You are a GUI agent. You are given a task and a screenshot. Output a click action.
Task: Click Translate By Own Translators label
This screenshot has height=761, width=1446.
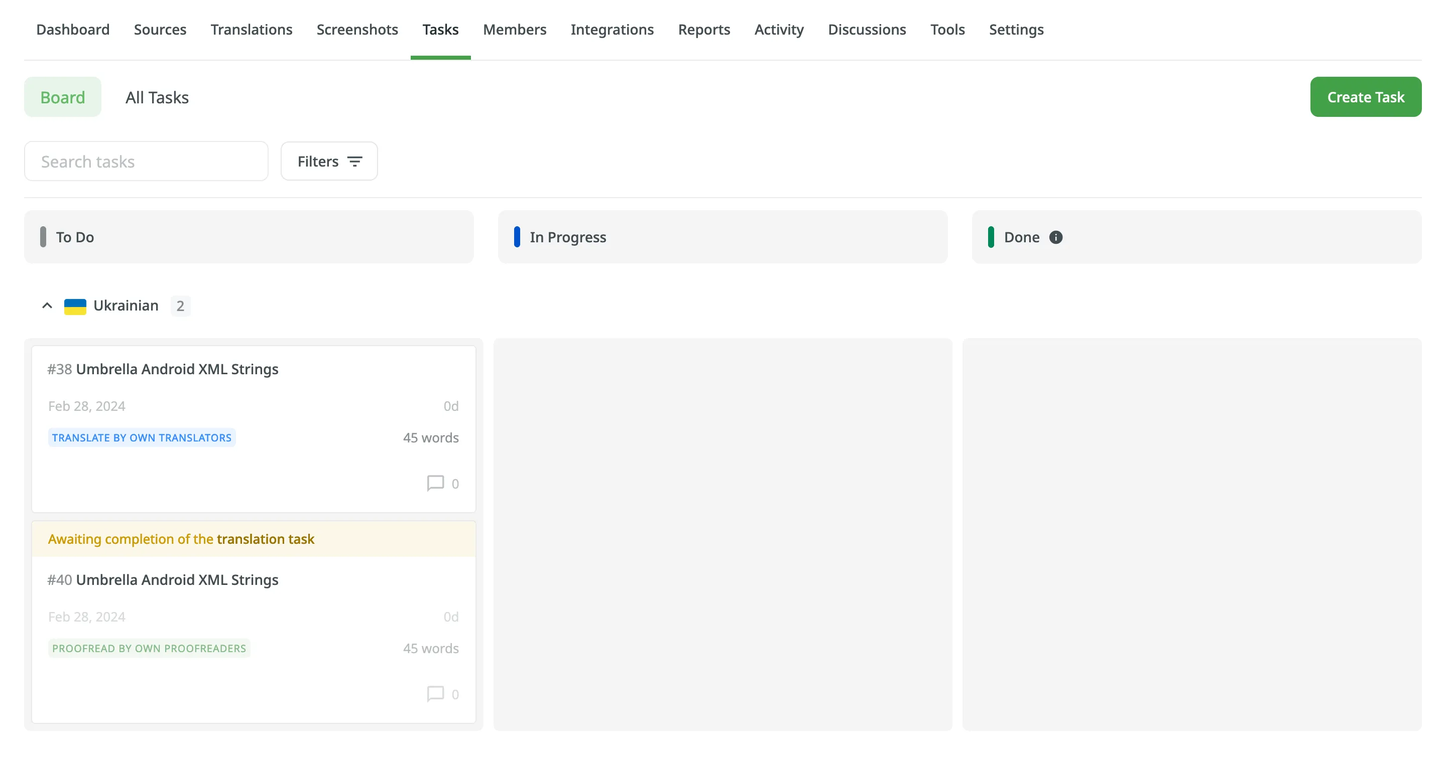[142, 438]
